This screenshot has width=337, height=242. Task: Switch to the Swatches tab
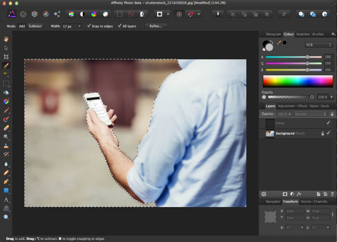tap(303, 34)
